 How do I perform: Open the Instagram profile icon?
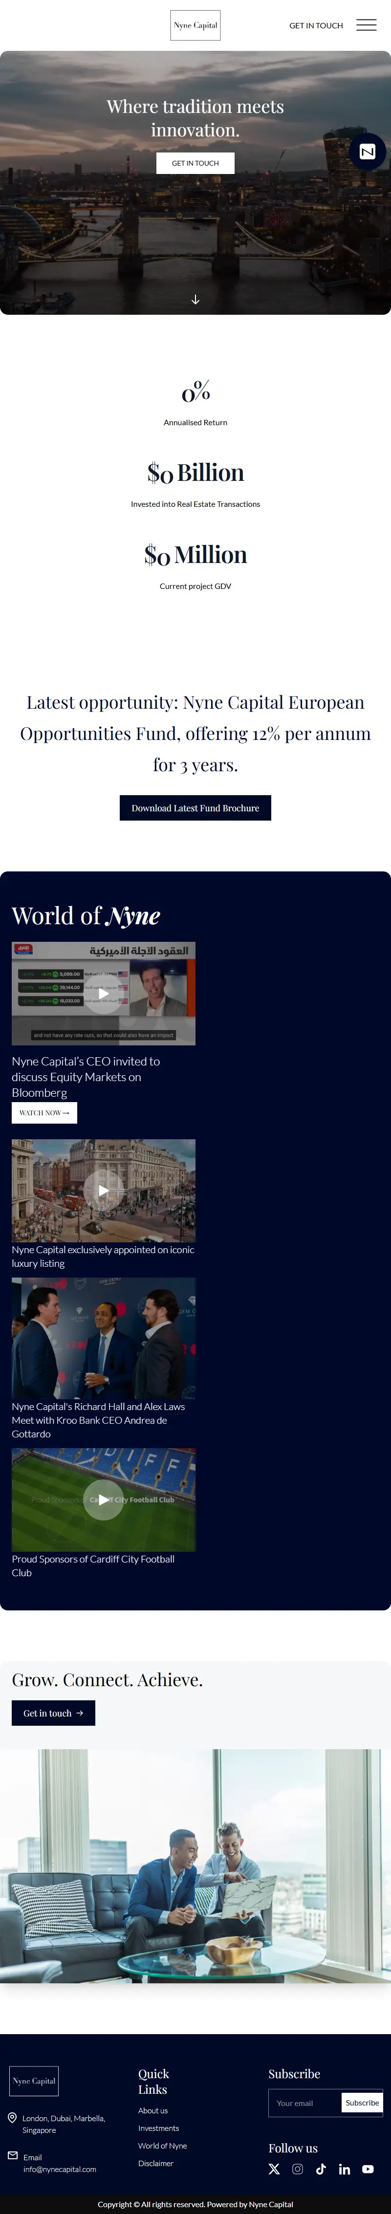point(297,2169)
